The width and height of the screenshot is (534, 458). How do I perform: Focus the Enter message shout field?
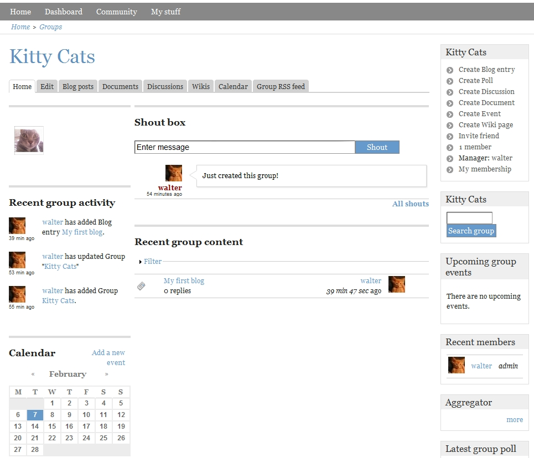tap(245, 147)
